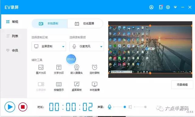Open the mobile phone icon in title bar

point(161,7)
